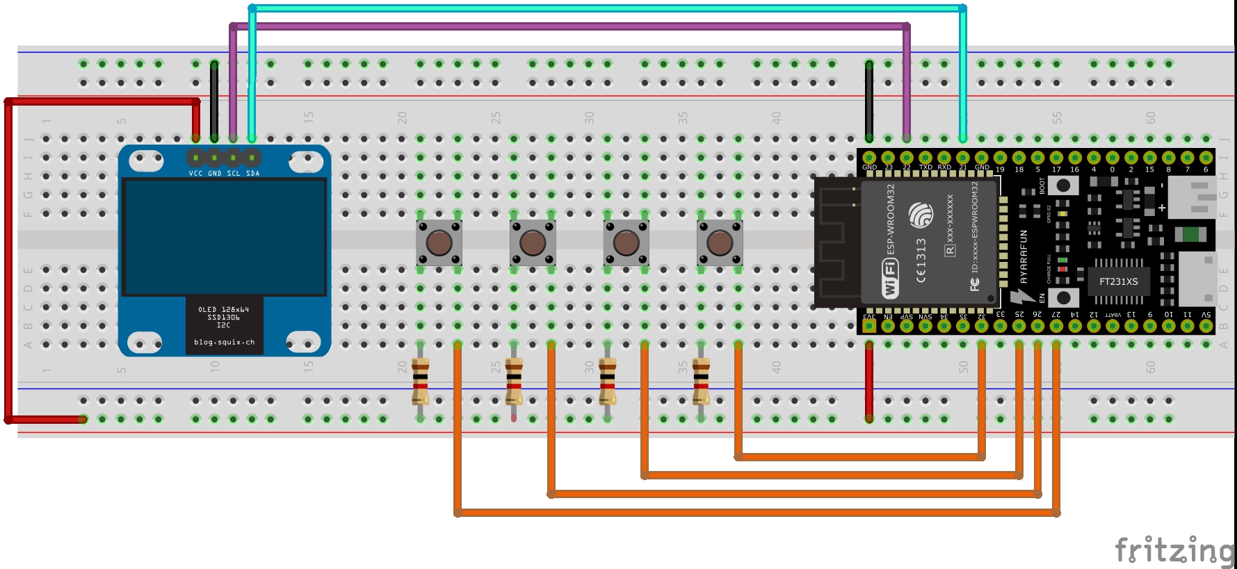Click the 'OLED 128x64 SSD1306 I2C' label
The height and width of the screenshot is (569, 1237).
click(223, 318)
